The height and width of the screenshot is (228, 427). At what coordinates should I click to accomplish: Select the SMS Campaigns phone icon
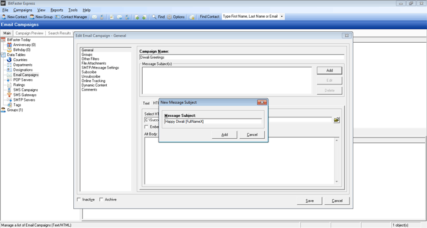9,90
